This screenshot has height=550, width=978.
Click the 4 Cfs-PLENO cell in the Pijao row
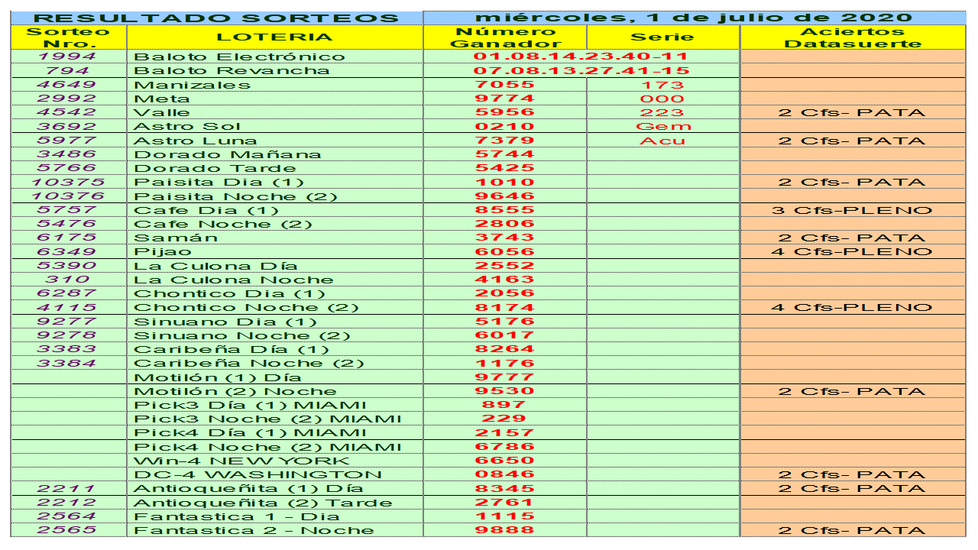853,252
